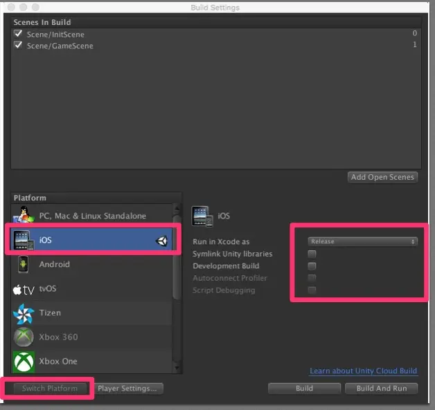Click Add Open Scenes button
The width and height of the screenshot is (435, 410).
(x=382, y=177)
